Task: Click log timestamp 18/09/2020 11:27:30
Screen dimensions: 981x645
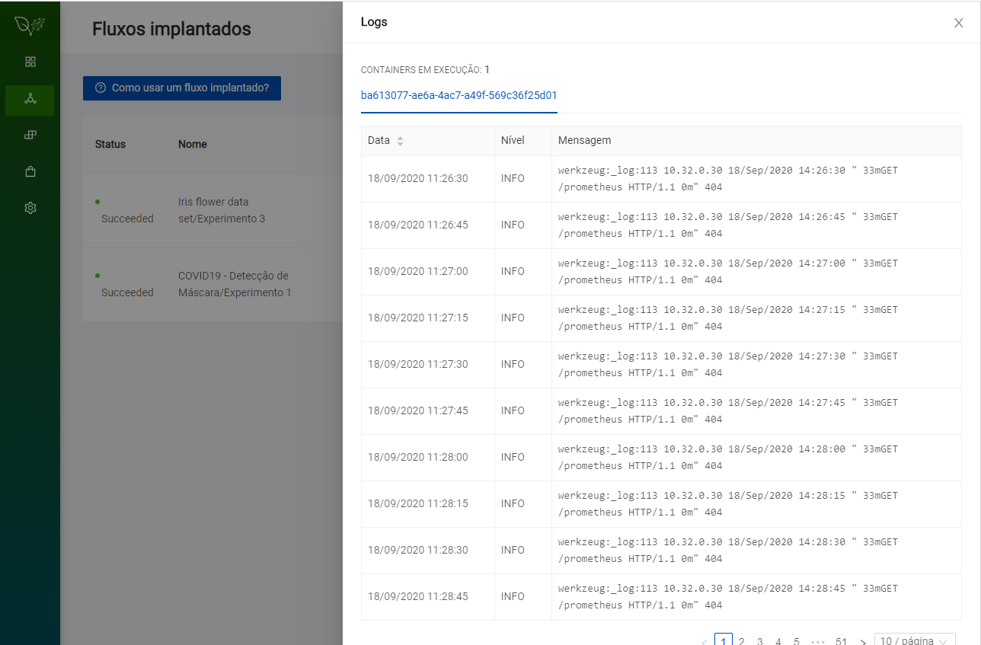Action: tap(418, 364)
